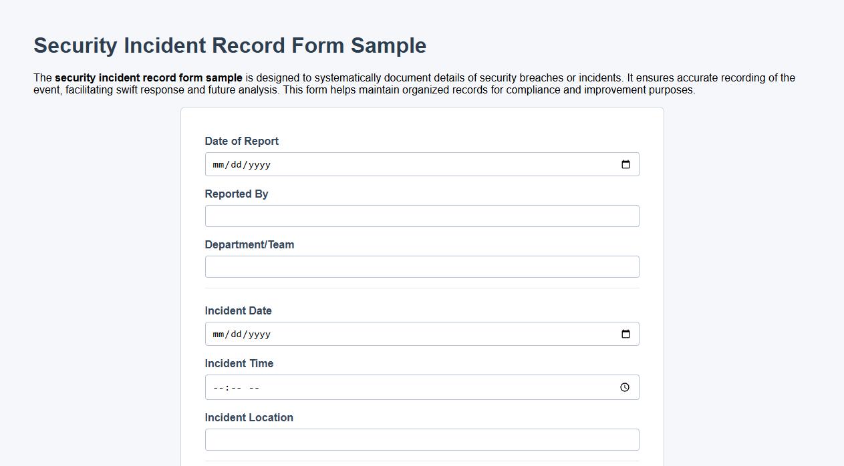
Task: Open the Incident Date calendar picker
Action: tap(625, 333)
